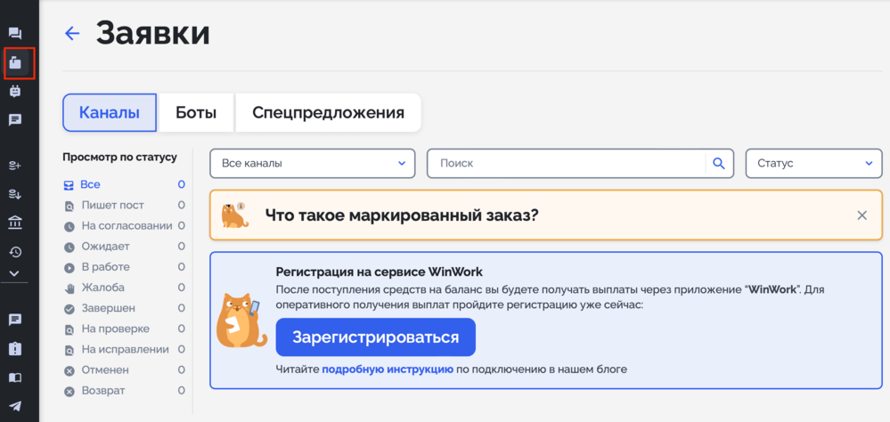The image size is (890, 422).
Task: Click the Telegram paper plane sidebar icon
Action: tap(15, 406)
